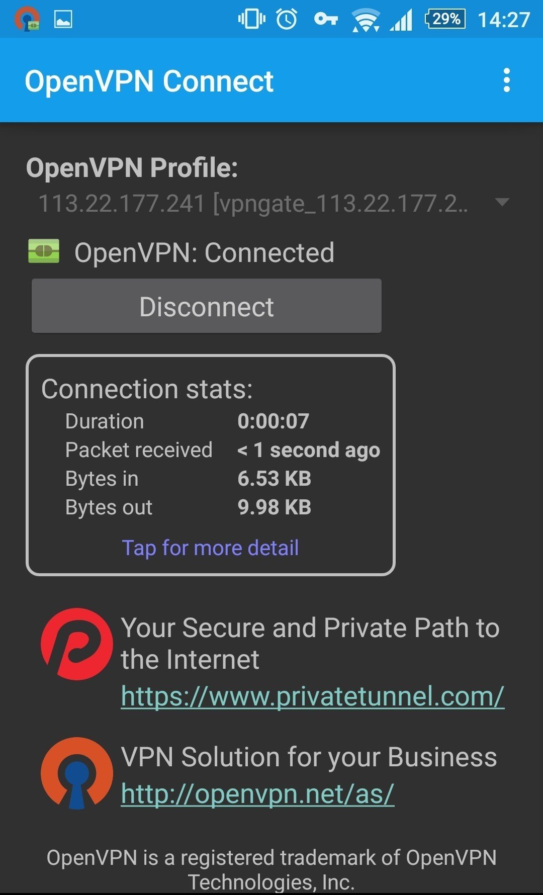Tap the OpenVPN notification icon in status bar
Viewport: 543px width, 895px height.
coord(27,19)
